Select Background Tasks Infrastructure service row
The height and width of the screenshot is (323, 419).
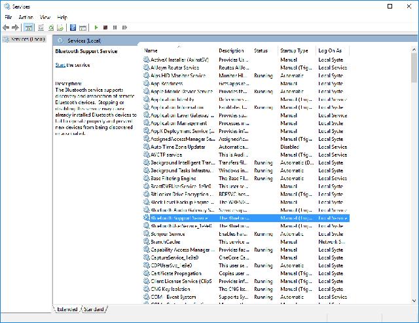click(x=246, y=170)
